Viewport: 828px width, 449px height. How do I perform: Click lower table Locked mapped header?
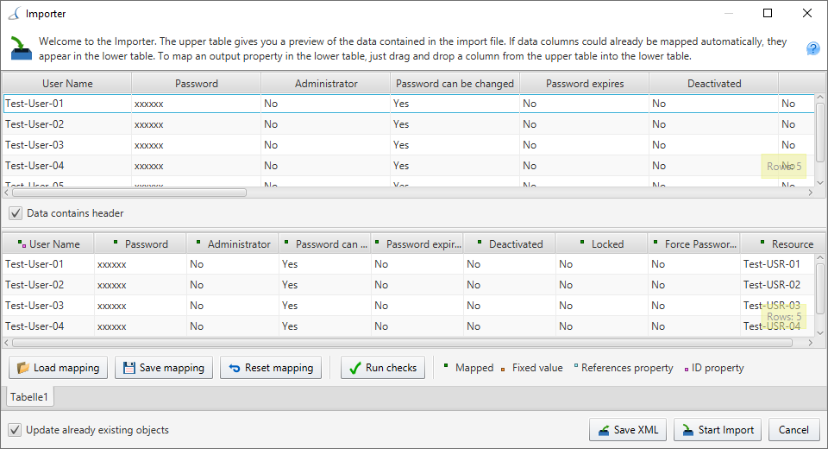point(601,243)
